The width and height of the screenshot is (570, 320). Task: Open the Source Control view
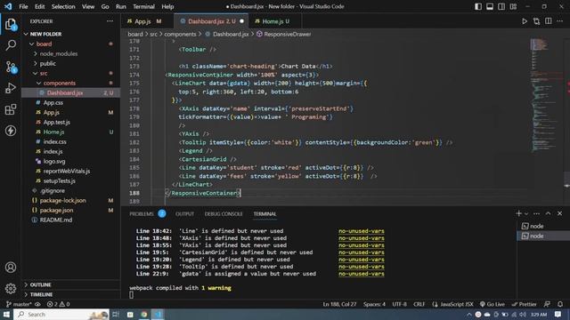pyautogui.click(x=11, y=67)
